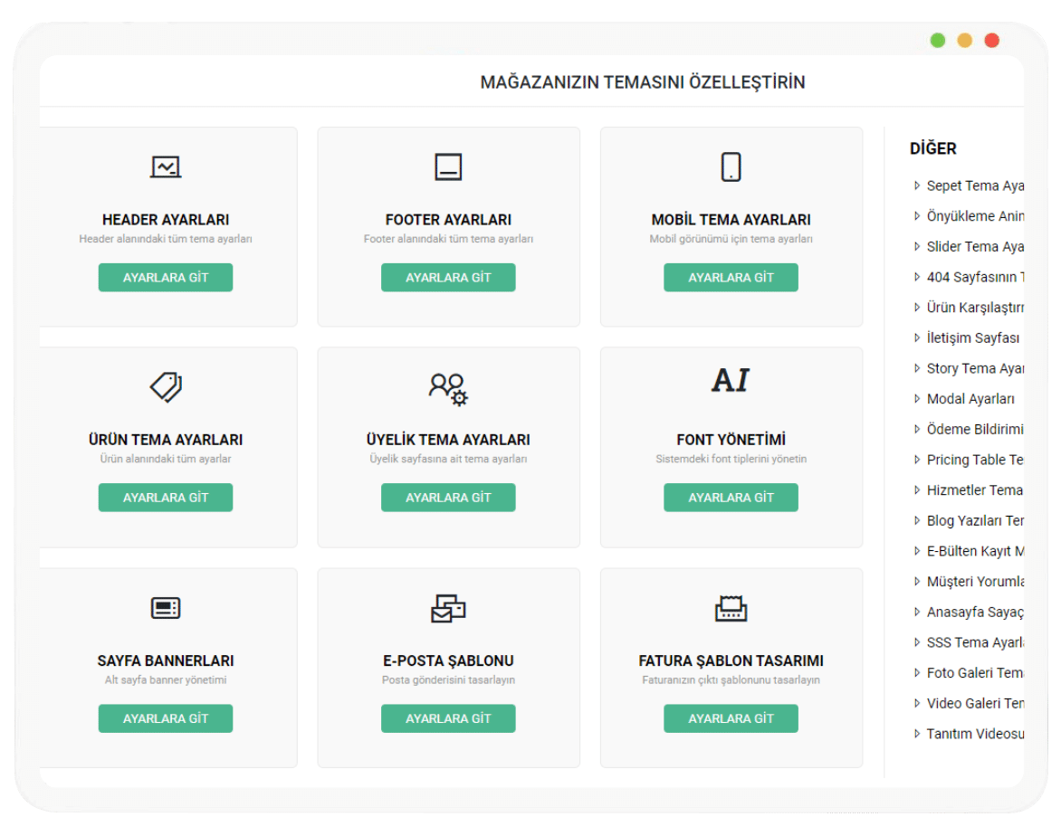Image resolution: width=1061 pixels, height=836 pixels.
Task: Click the Footer Ayarları layout icon
Action: click(448, 167)
